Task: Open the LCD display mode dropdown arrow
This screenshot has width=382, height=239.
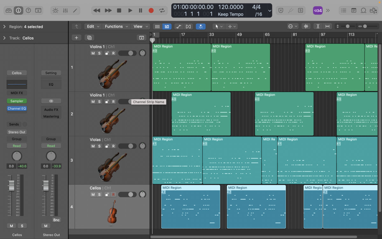Action: (270, 10)
